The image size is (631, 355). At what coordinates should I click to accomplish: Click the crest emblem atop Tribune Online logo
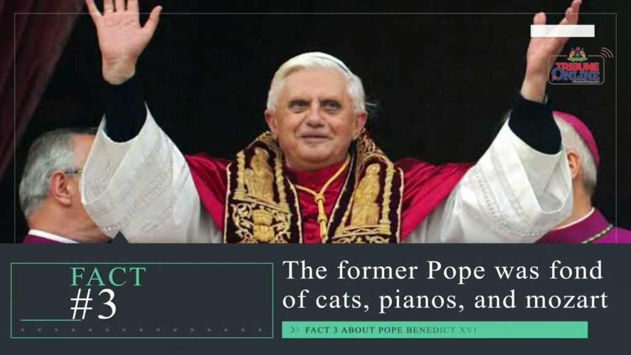[577, 55]
